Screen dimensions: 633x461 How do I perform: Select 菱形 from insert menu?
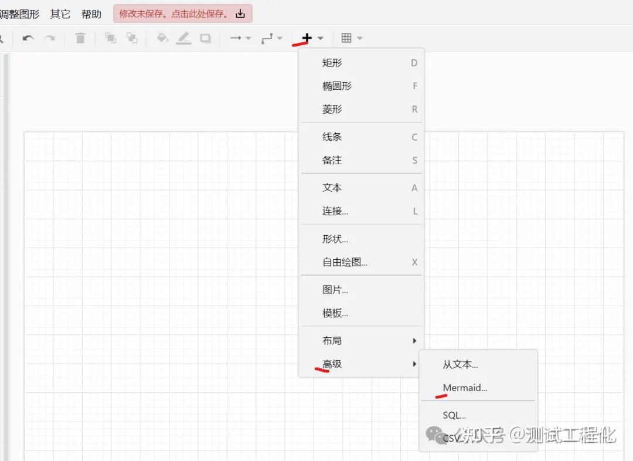coord(361,109)
